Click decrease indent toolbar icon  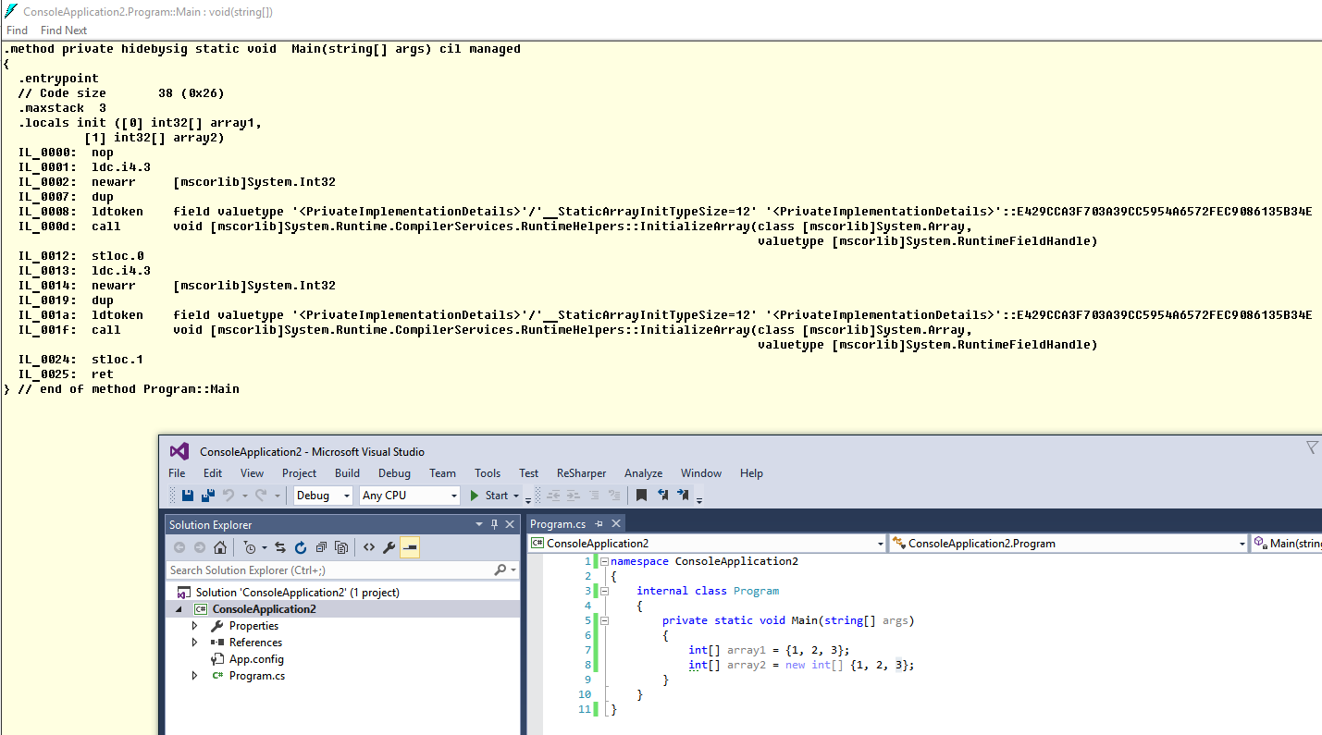[x=553, y=496]
